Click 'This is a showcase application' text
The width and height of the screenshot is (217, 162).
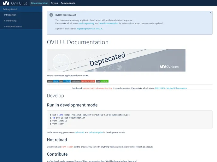pyautogui.click(x=68, y=76)
